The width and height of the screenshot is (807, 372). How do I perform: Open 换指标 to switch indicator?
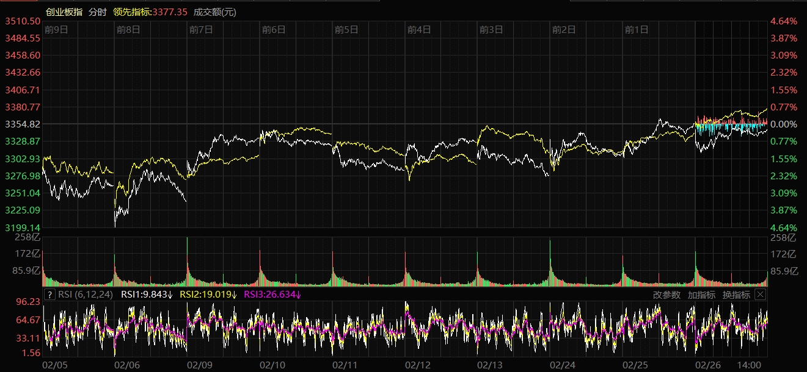736,295
